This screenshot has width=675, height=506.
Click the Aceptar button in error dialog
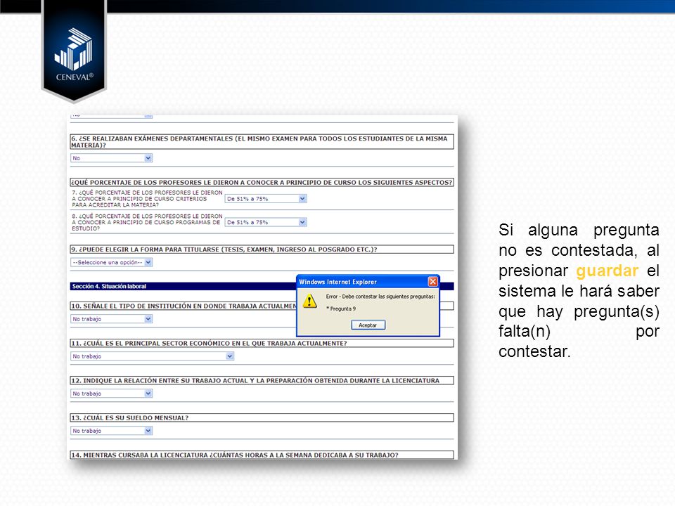368,325
